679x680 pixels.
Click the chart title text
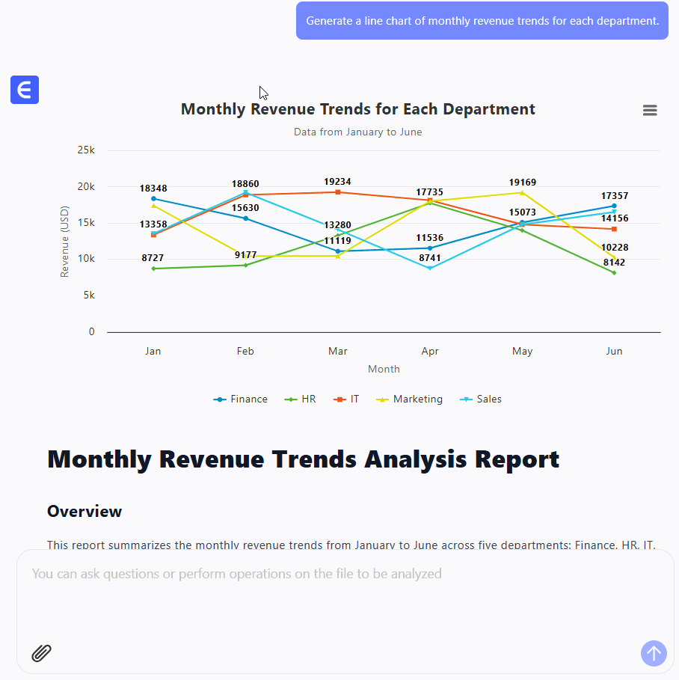click(x=357, y=109)
